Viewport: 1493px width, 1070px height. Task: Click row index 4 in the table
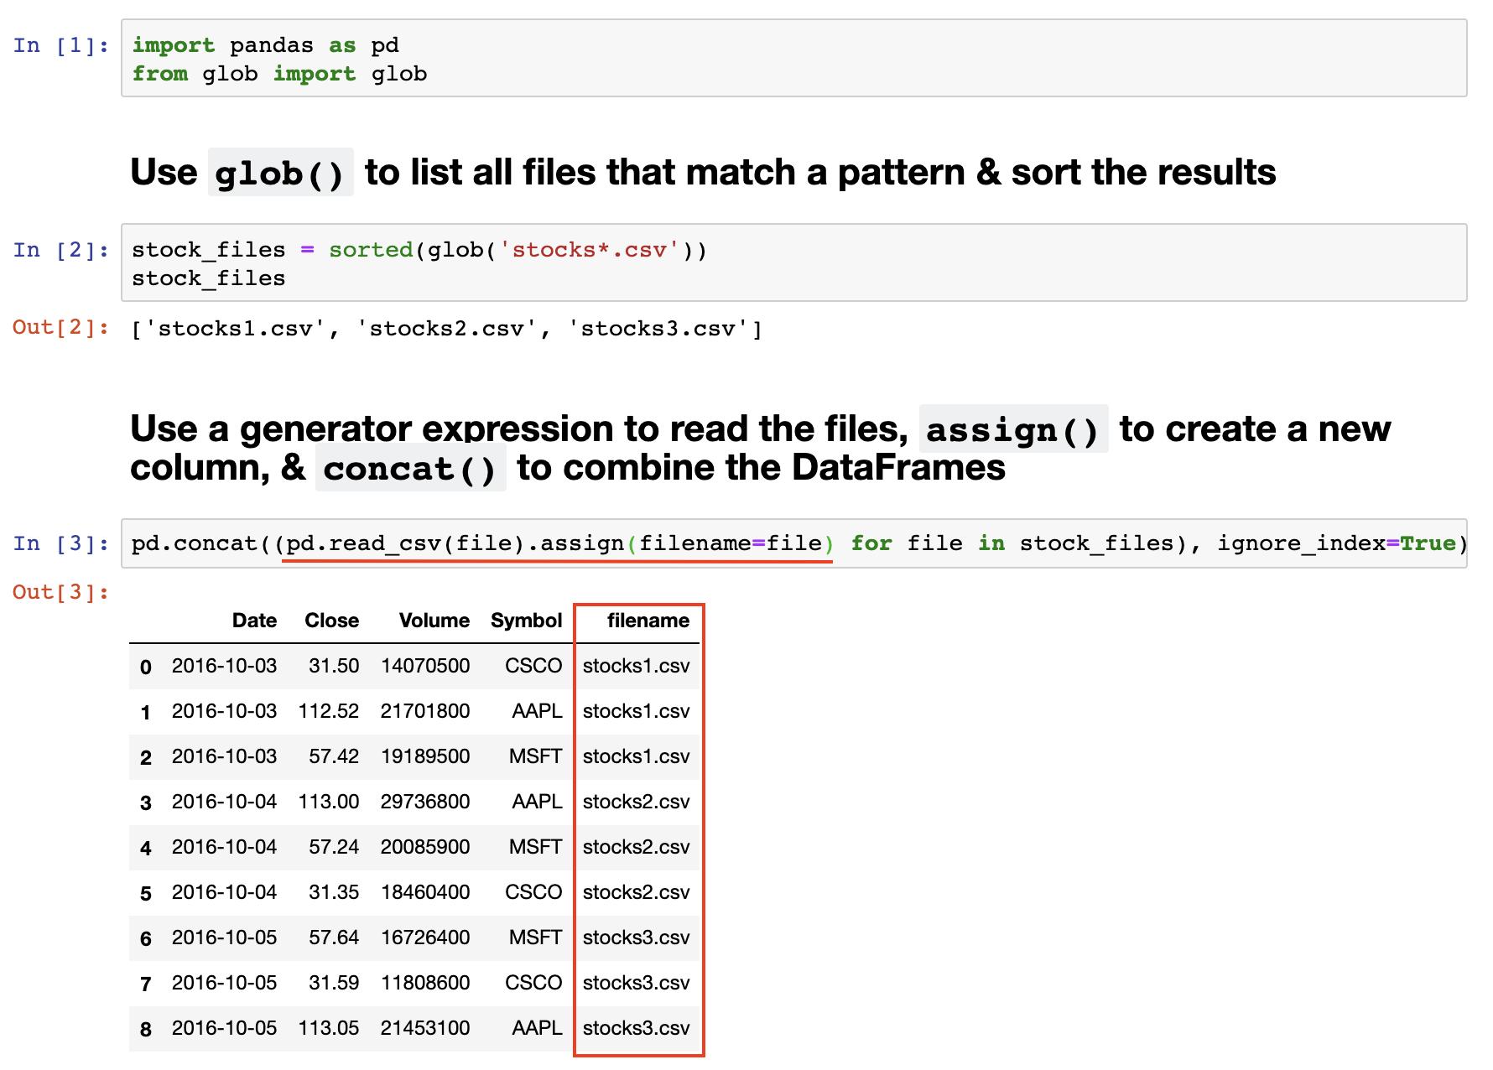146,849
